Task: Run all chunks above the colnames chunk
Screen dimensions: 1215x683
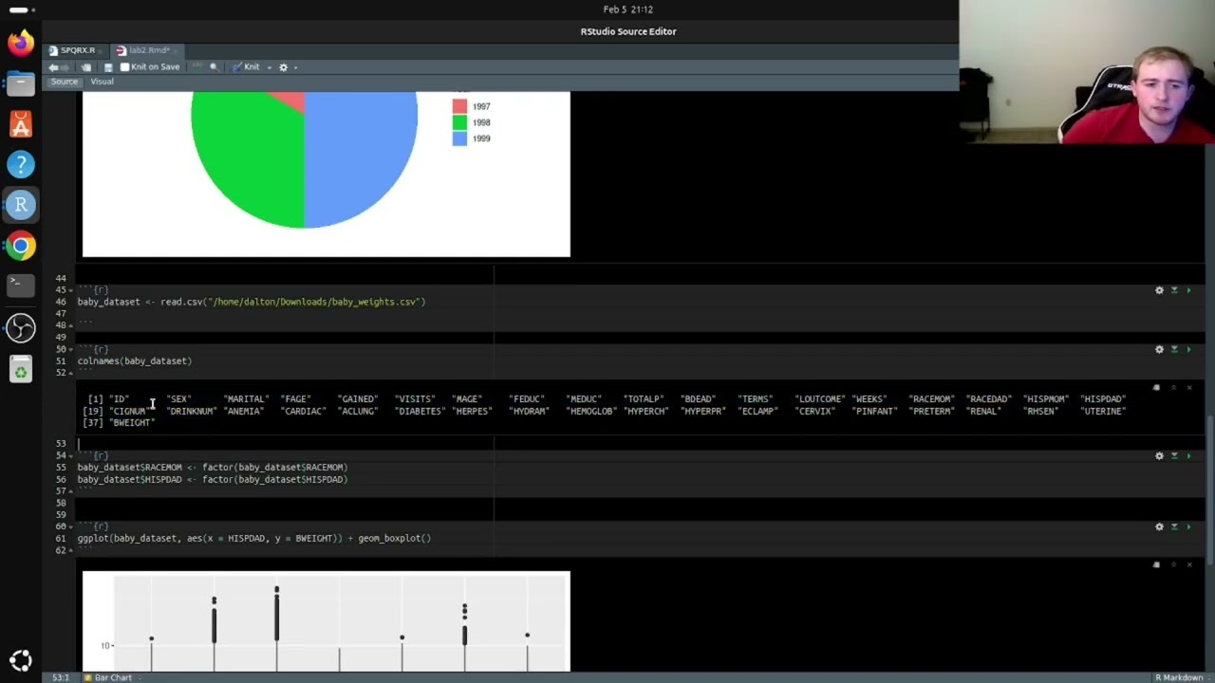Action: click(x=1174, y=349)
